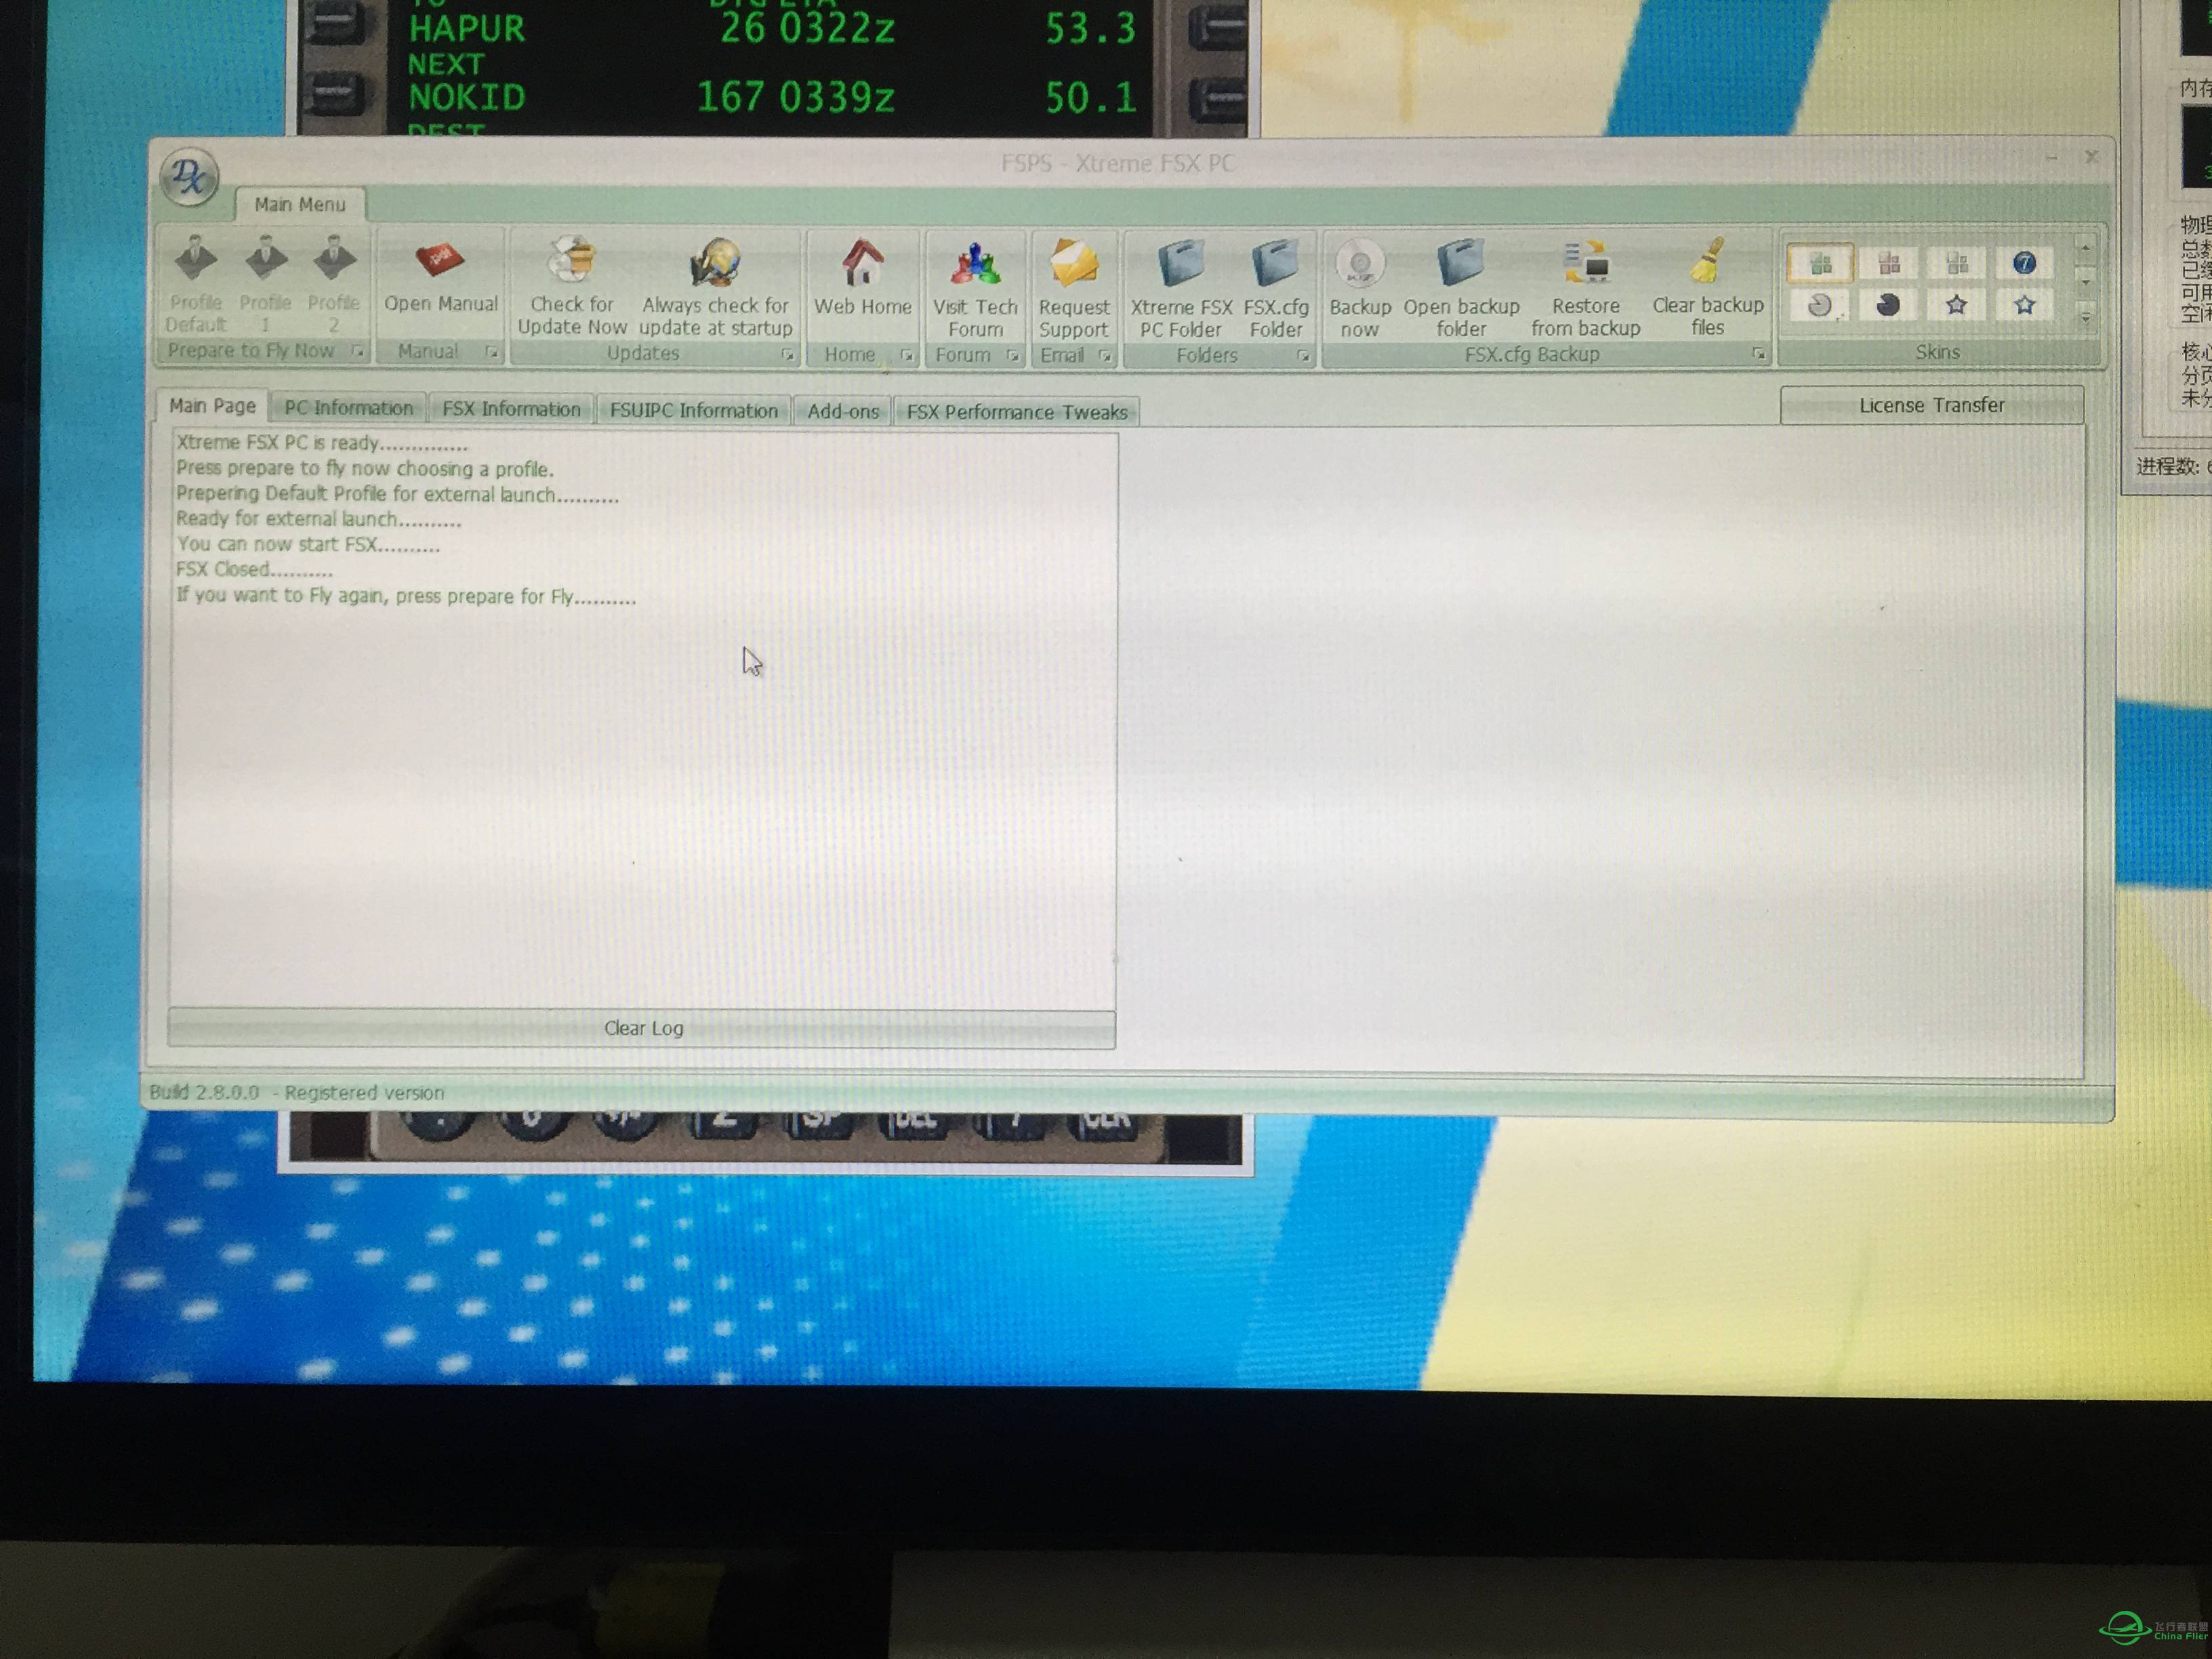Apply the green squares skin
Screen dimensions: 2212x1659
[1820, 264]
